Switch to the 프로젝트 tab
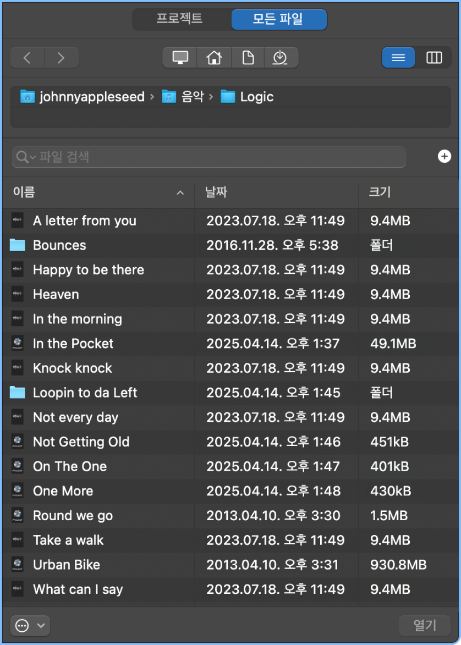461x645 pixels. pos(179,19)
